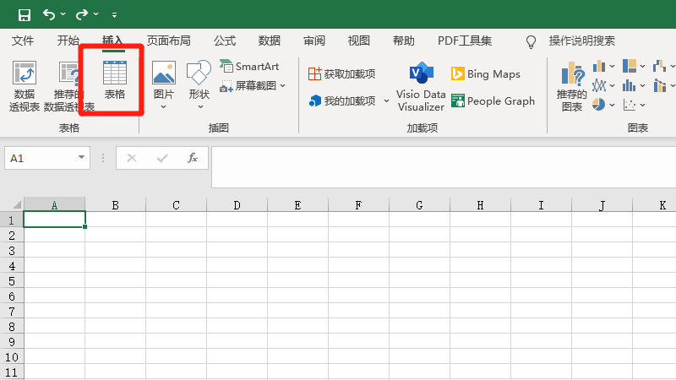Switch to the 公式 (Formulas) tab

click(x=225, y=41)
